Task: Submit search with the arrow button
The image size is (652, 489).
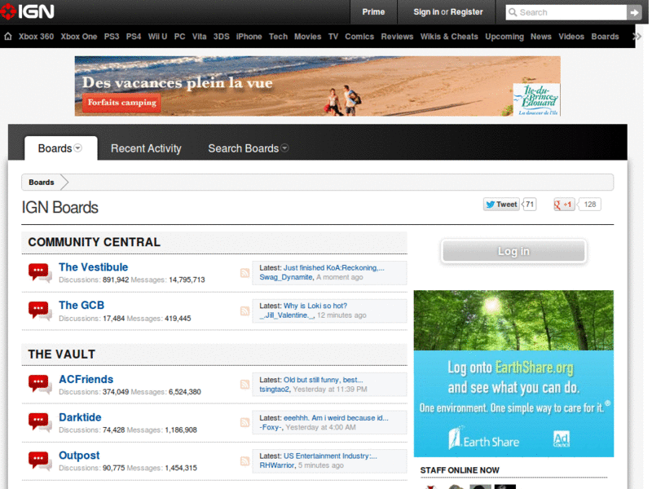Action: pyautogui.click(x=634, y=12)
